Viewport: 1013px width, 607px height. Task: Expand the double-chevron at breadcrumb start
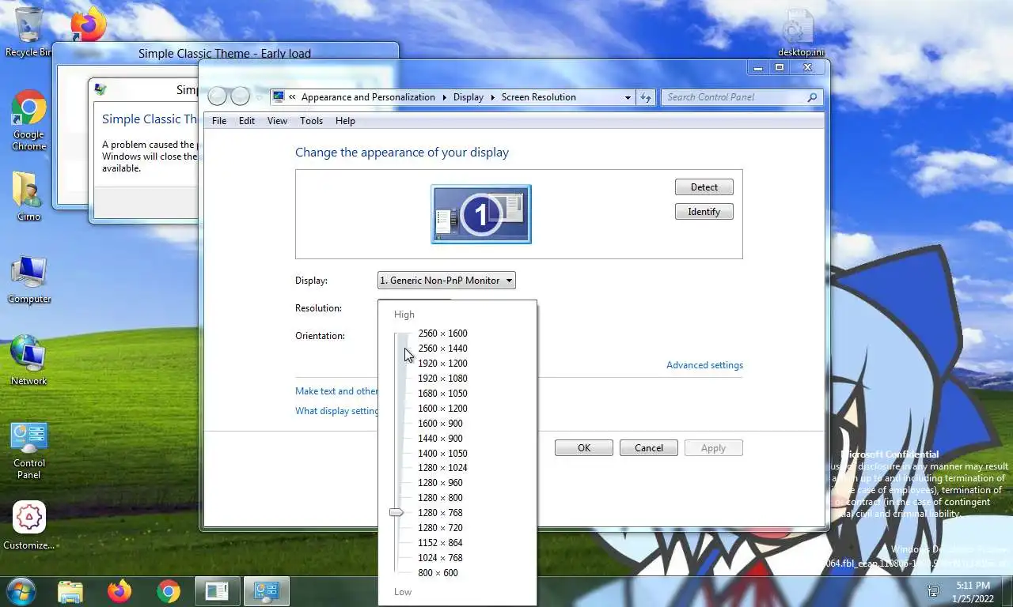pyautogui.click(x=292, y=97)
